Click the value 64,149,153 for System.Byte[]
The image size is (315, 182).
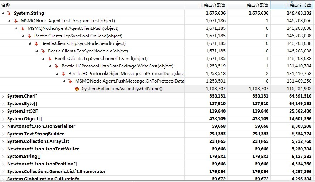pyautogui.click(x=300, y=104)
